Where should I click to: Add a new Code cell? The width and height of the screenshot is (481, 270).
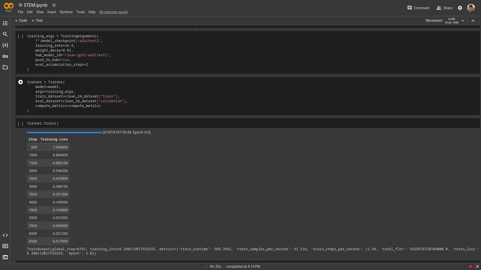(x=21, y=20)
